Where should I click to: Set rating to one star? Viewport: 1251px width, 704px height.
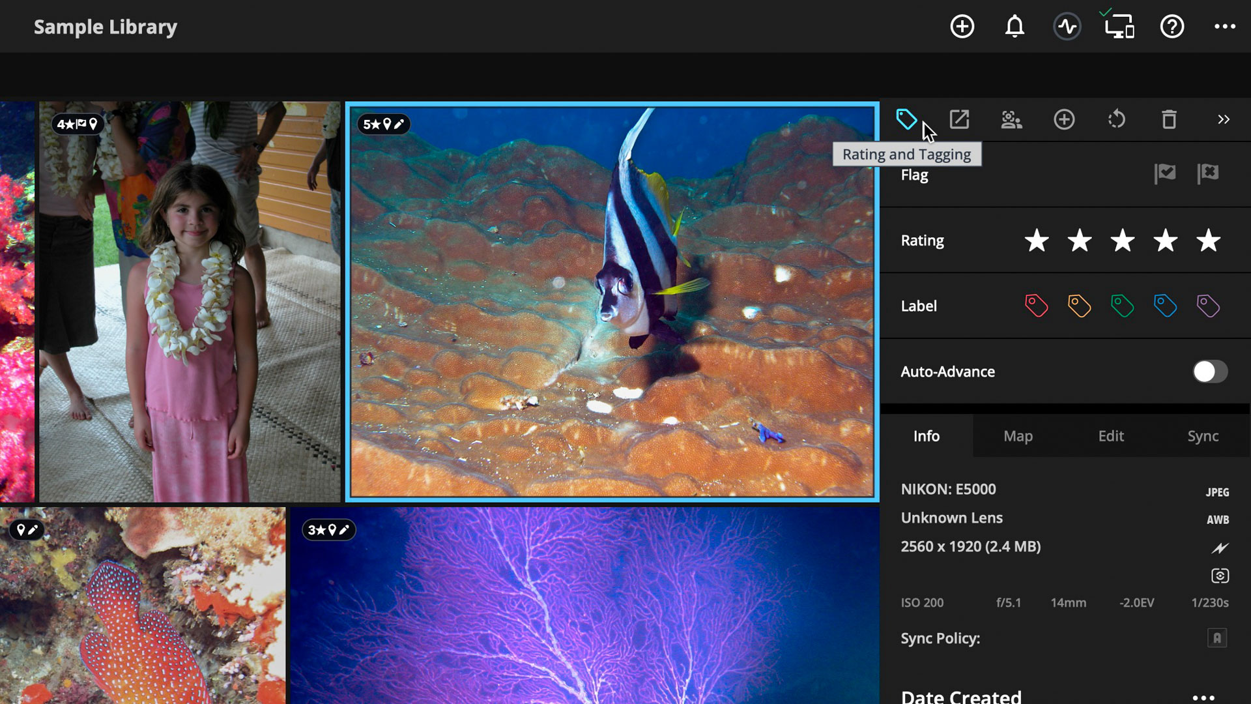tap(1037, 241)
